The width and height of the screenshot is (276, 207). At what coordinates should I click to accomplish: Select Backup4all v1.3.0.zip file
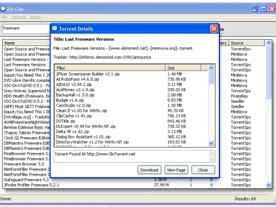[x=75, y=95]
